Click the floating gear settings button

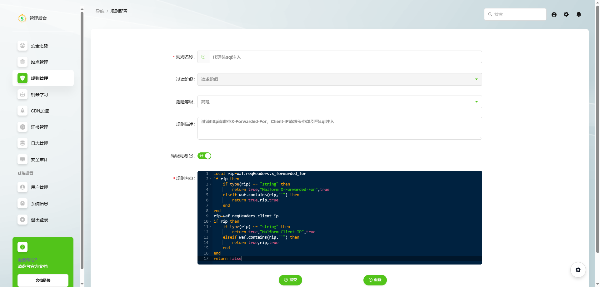(578, 270)
